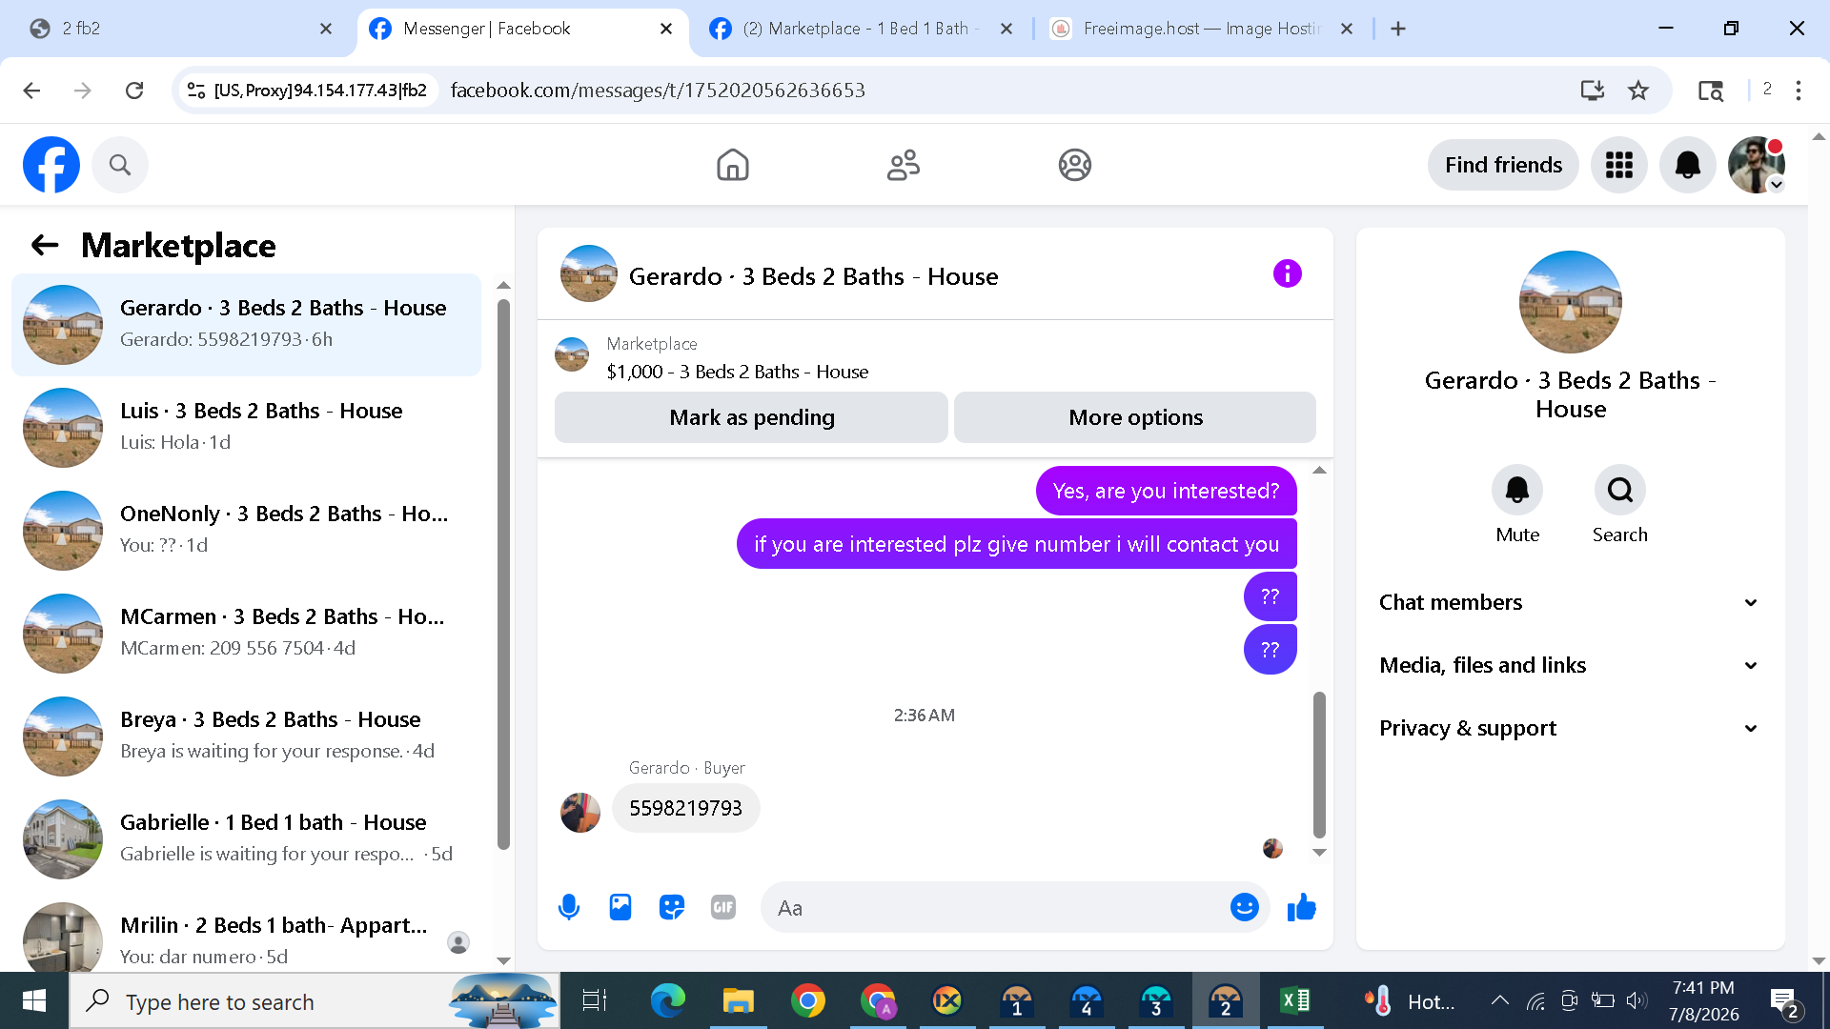Open Luis 3 Beds 2 Baths conversation

246,428
